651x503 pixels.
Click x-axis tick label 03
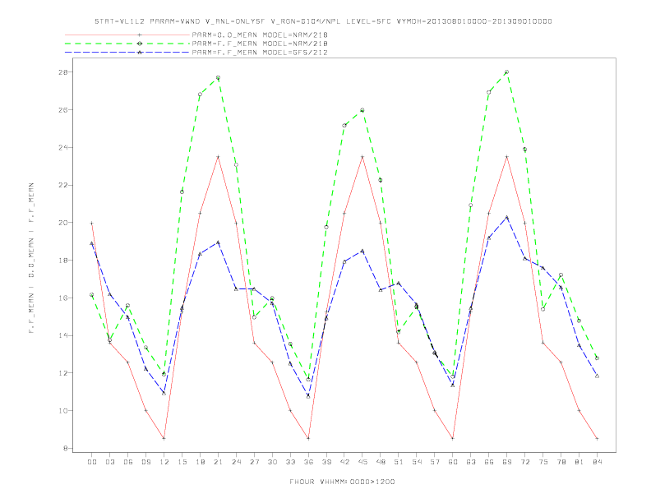(x=109, y=462)
